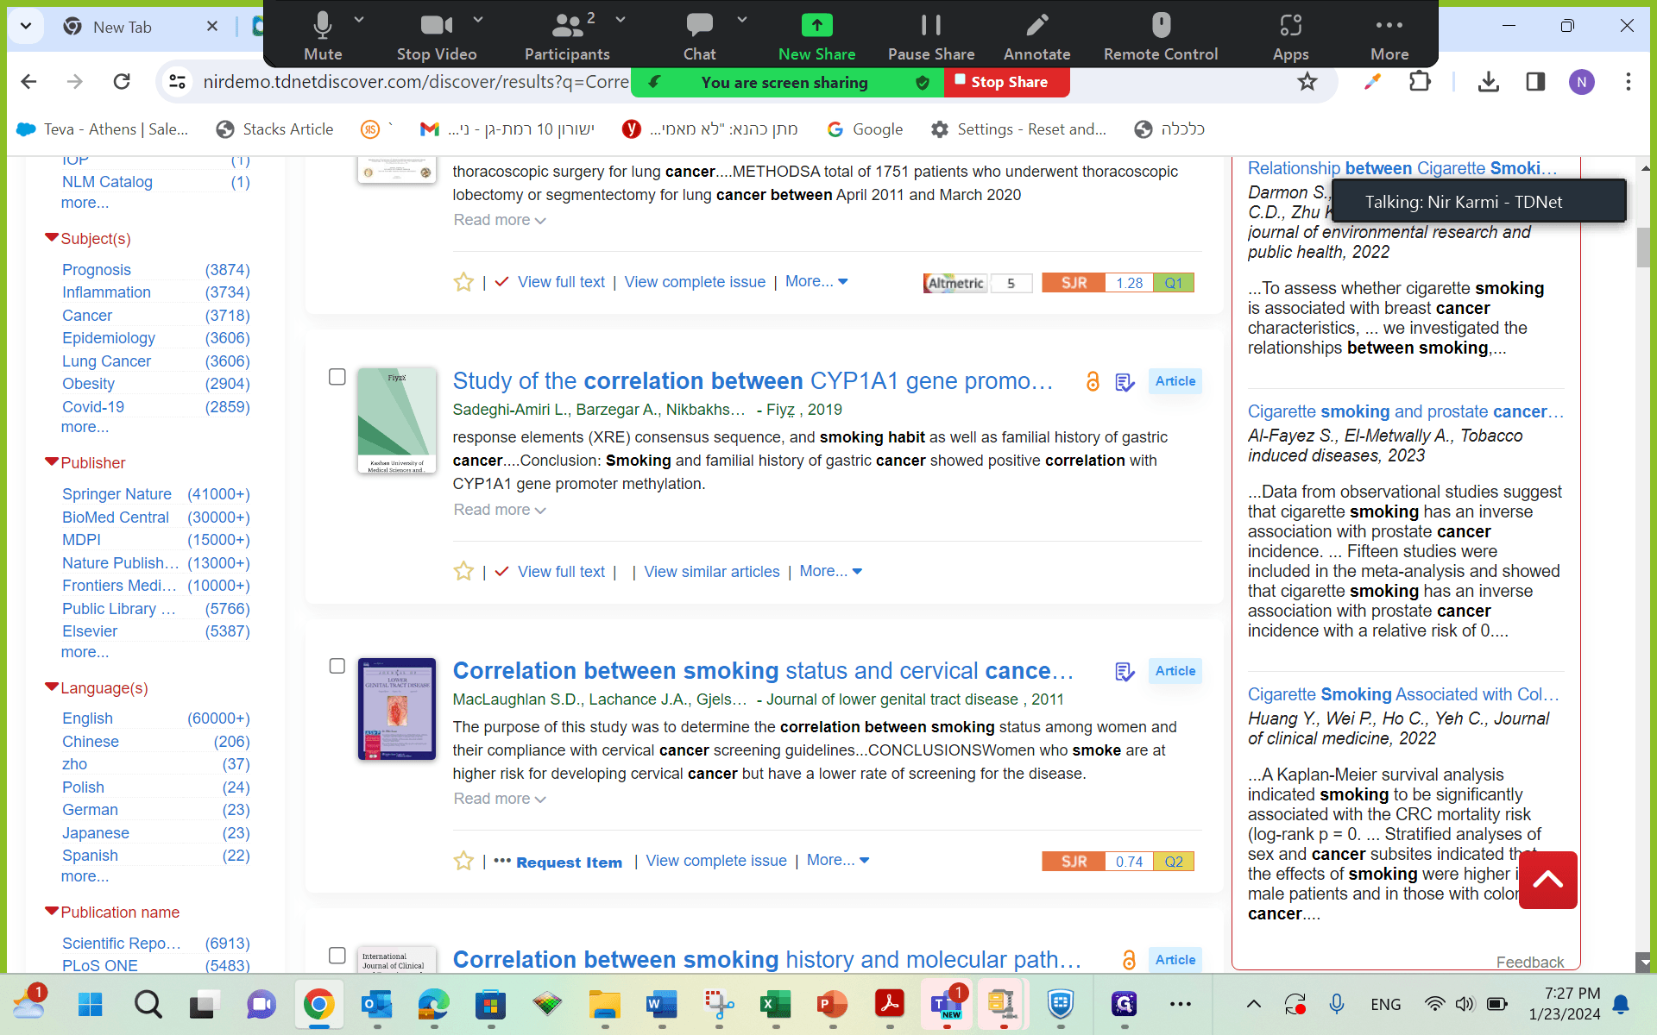Image resolution: width=1657 pixels, height=1035 pixels.
Task: Open the Zoom mute options arrow
Action: click(x=359, y=19)
